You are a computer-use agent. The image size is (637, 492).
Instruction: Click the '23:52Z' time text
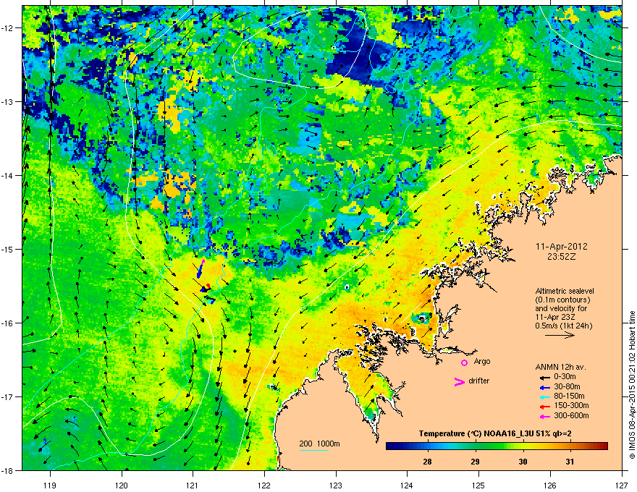[562, 257]
